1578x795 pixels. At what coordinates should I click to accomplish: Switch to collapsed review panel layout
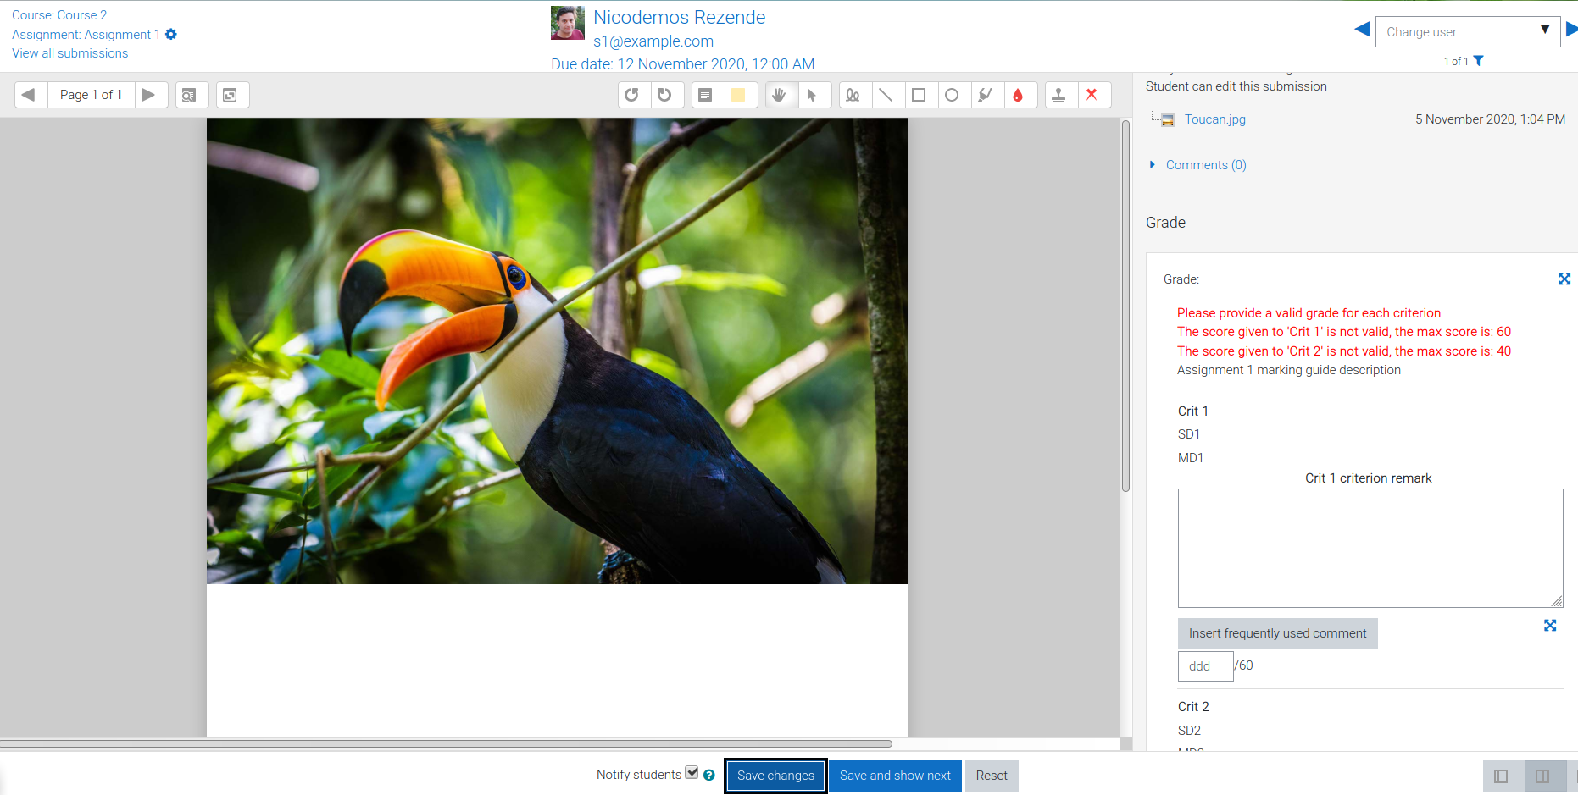(1501, 776)
